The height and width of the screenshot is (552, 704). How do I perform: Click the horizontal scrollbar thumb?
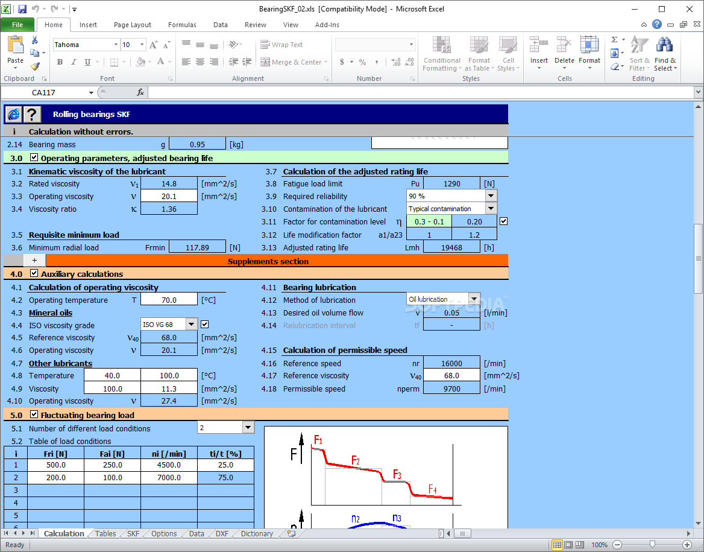tap(462, 533)
